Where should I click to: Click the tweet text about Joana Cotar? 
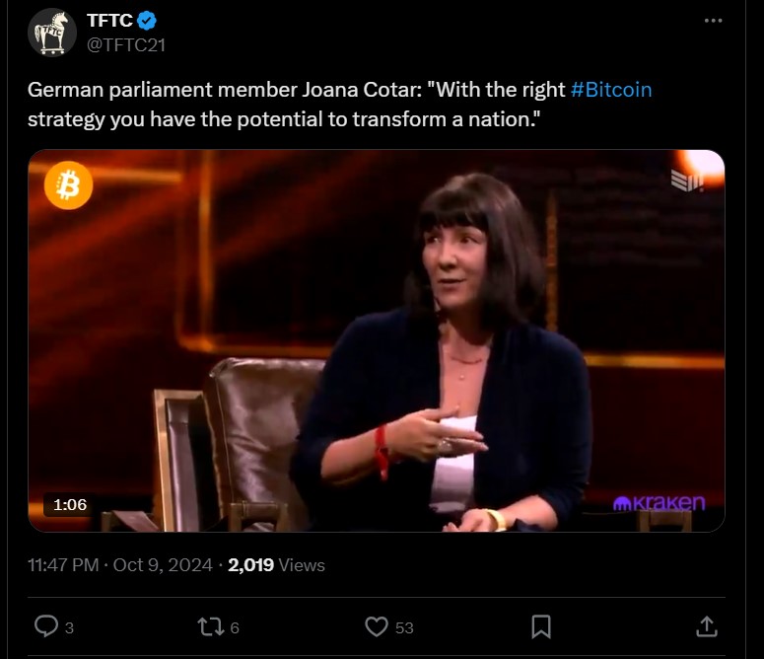(339, 105)
